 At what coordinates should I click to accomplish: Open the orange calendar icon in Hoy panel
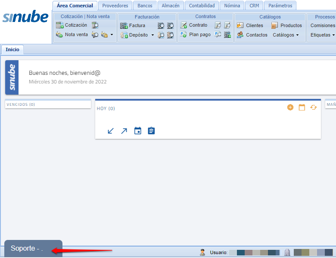(302, 107)
